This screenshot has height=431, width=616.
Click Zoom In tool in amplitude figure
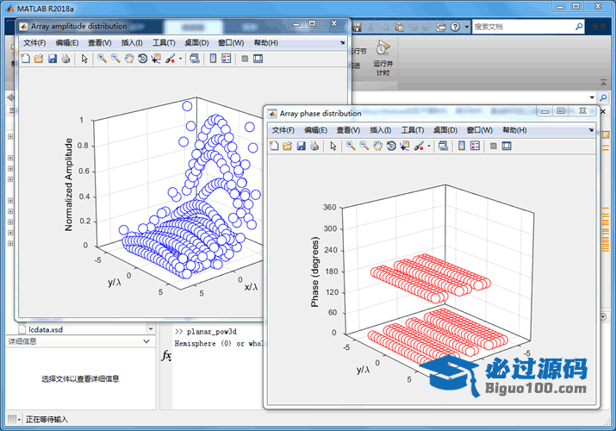coord(102,59)
